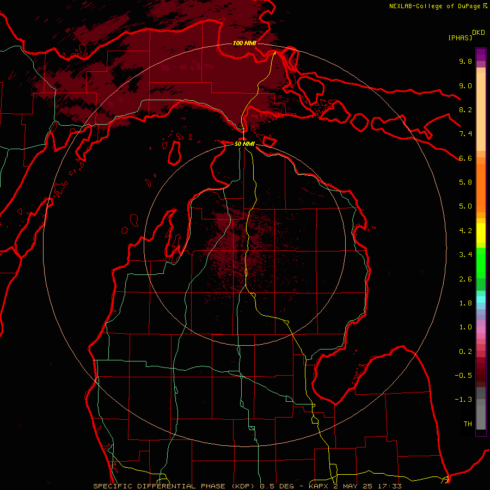Viewport: 490px width, 490px height.
Task: Click the 1.8 value on the color scale
Action: click(465, 303)
